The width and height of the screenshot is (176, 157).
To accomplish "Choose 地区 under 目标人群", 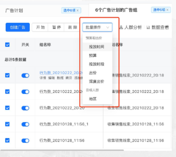I will (97, 99).
